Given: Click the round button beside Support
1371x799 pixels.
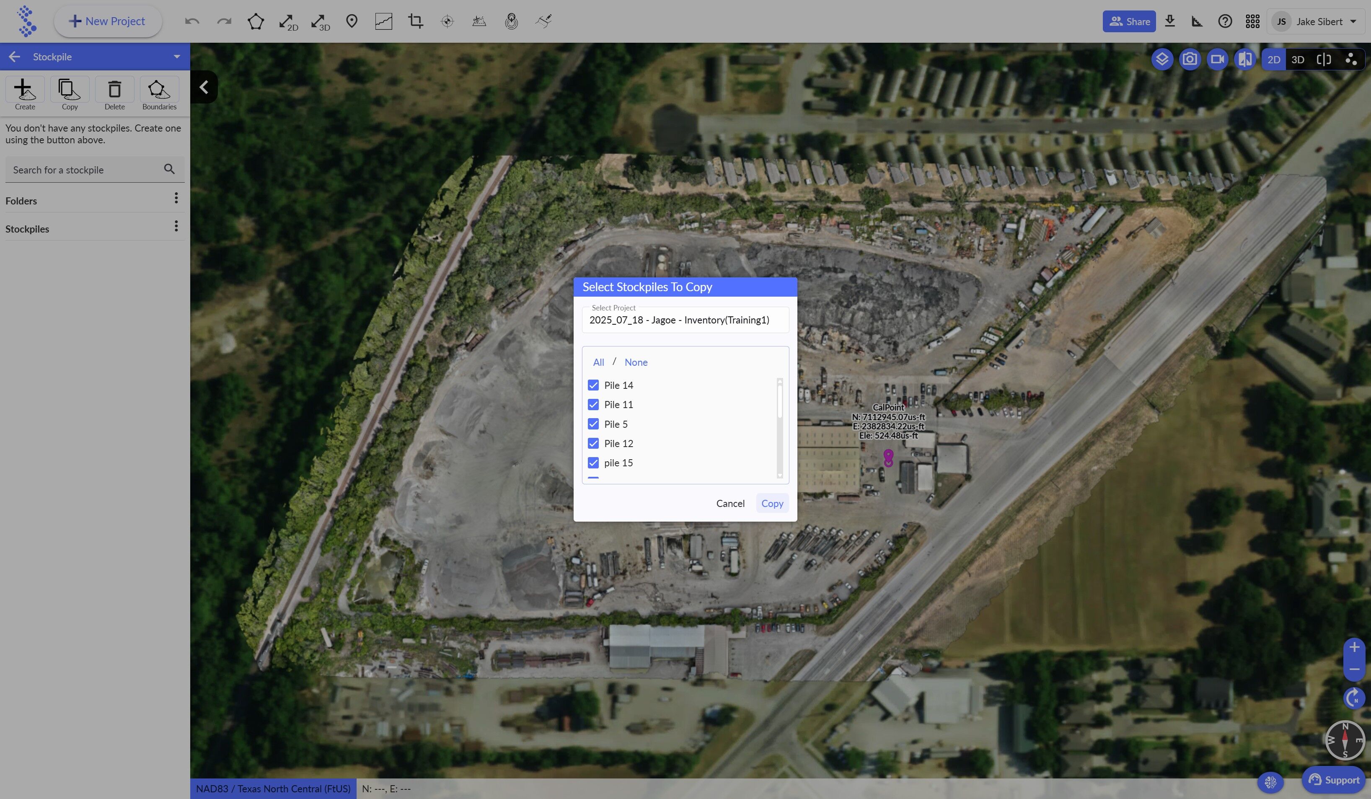Looking at the screenshot, I should pyautogui.click(x=1270, y=782).
